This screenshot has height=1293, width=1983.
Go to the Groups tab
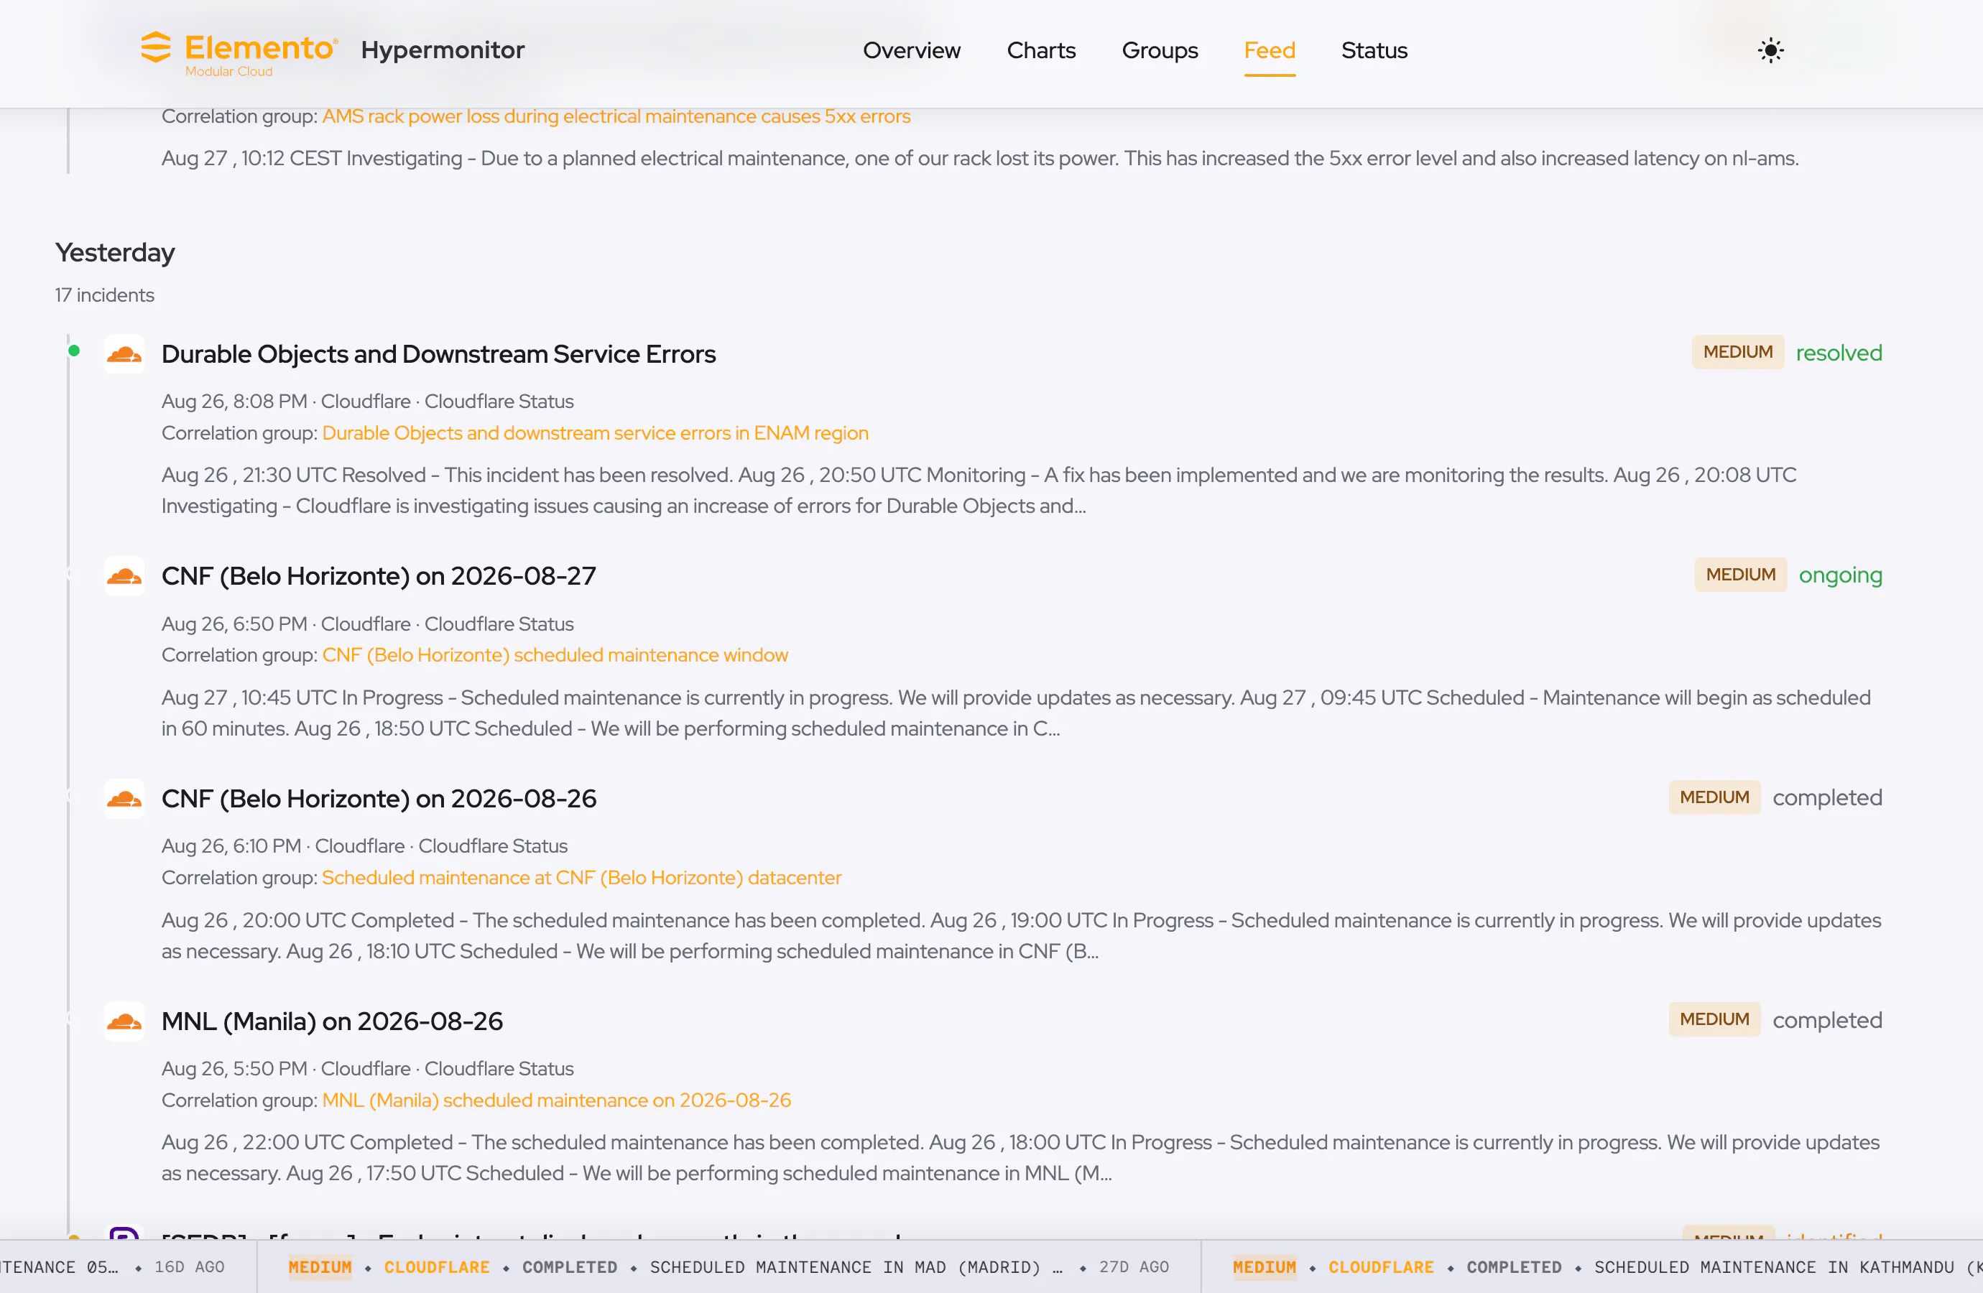1160,50
